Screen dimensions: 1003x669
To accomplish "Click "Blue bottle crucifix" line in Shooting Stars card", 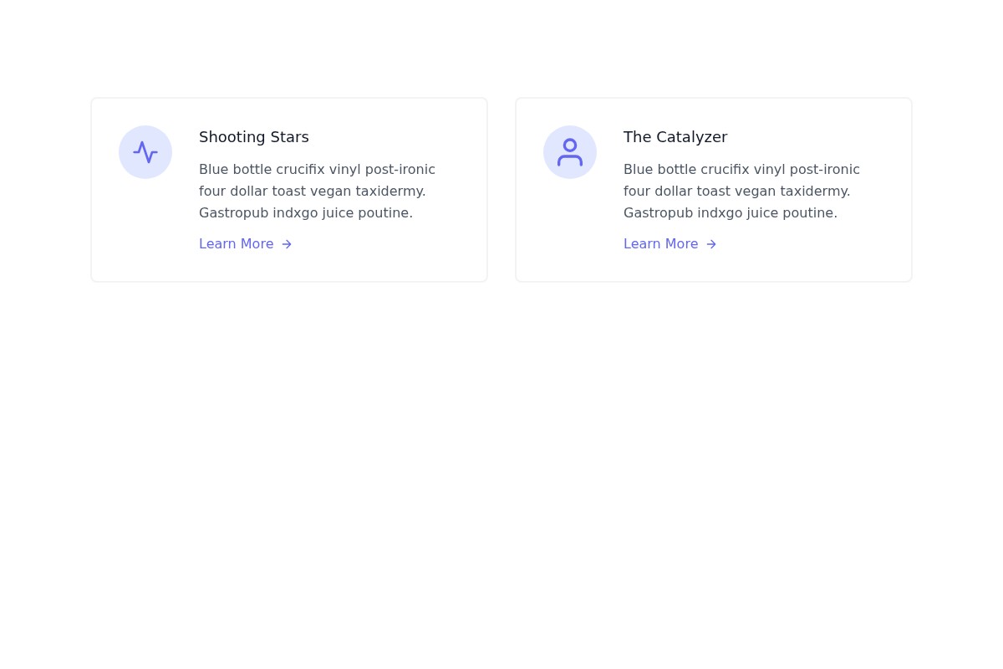I will (x=317, y=170).
